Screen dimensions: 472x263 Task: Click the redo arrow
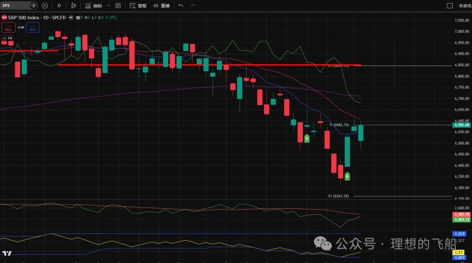click(193, 6)
